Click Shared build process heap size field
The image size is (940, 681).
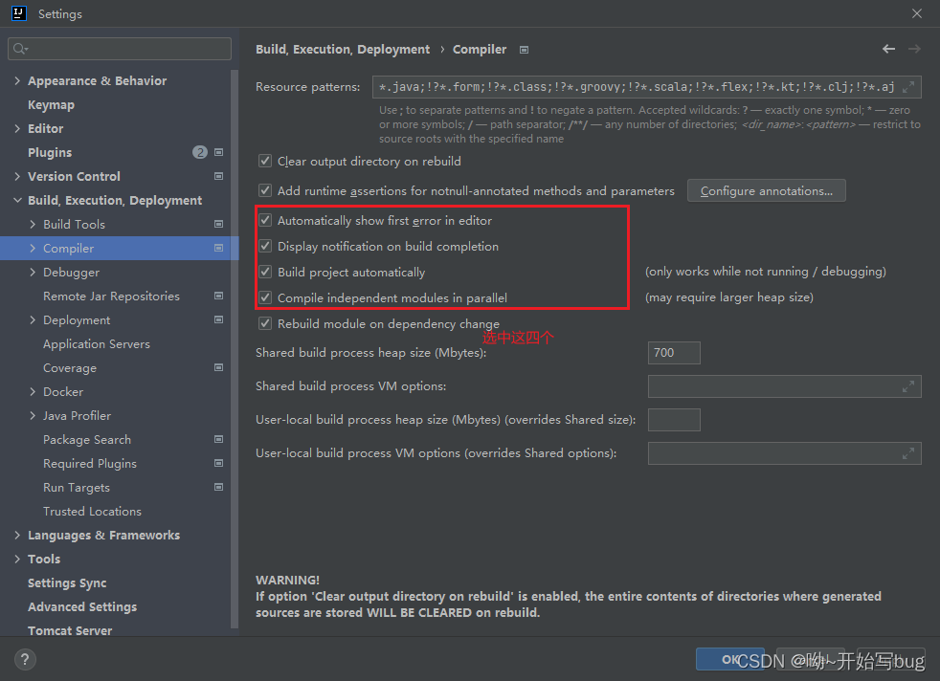[674, 353]
